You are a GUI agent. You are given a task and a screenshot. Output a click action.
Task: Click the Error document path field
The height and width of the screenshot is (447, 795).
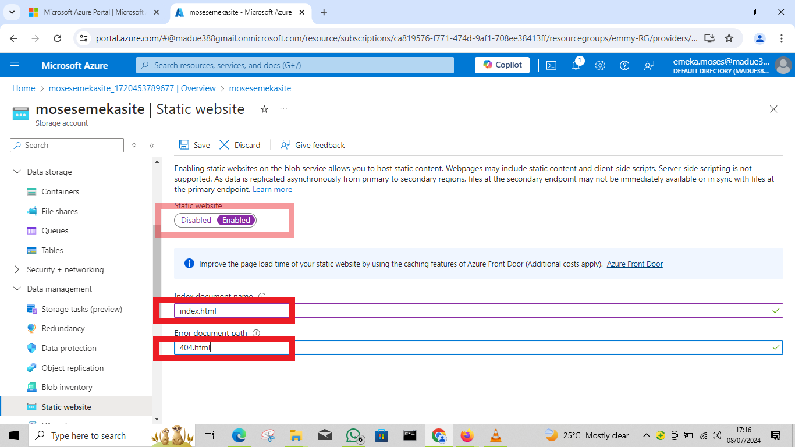tap(478, 347)
